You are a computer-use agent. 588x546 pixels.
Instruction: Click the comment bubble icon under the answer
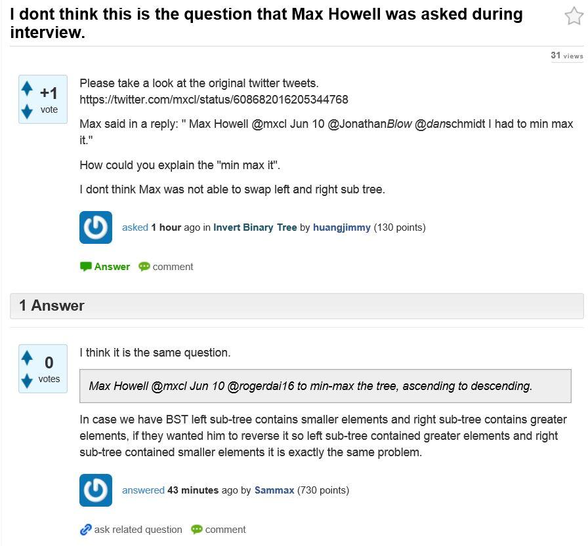(197, 529)
